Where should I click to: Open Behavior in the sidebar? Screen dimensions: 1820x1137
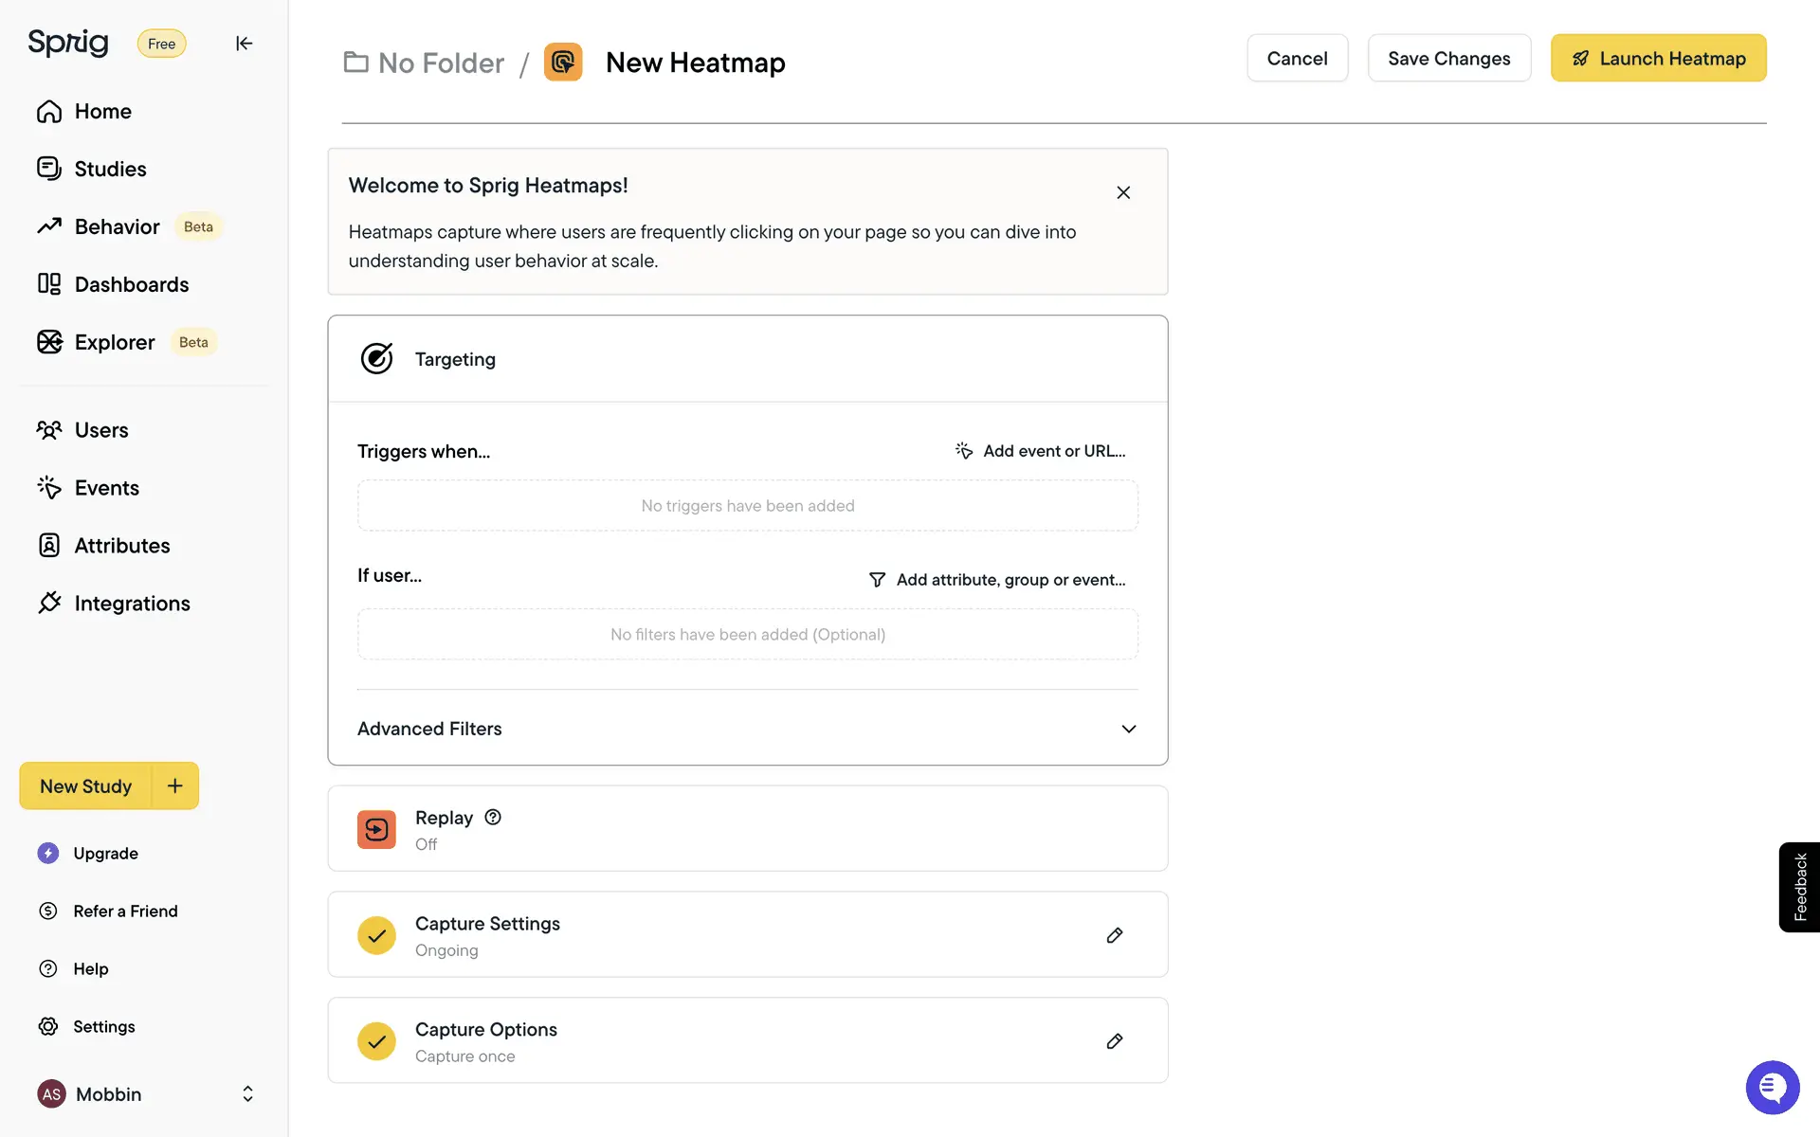coord(118,227)
